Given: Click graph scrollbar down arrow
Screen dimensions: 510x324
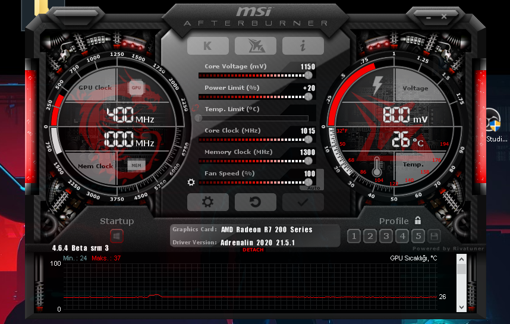Looking at the screenshot, I should click(x=461, y=307).
